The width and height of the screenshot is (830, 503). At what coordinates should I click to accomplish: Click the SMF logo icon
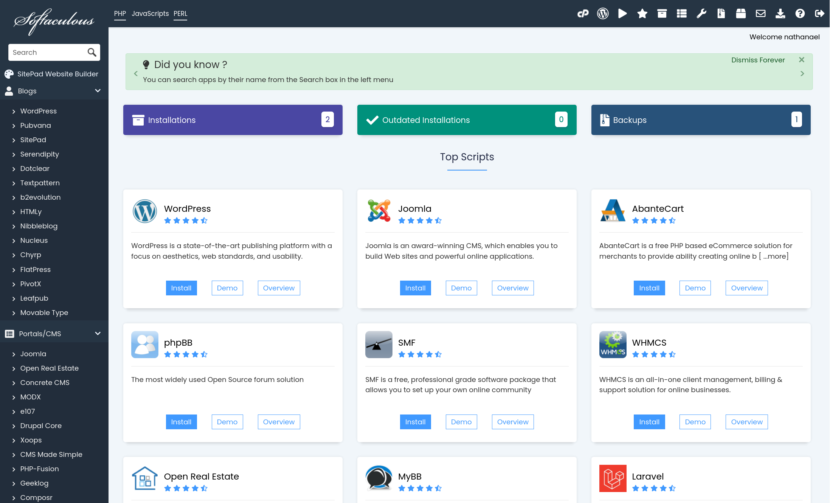coord(379,345)
